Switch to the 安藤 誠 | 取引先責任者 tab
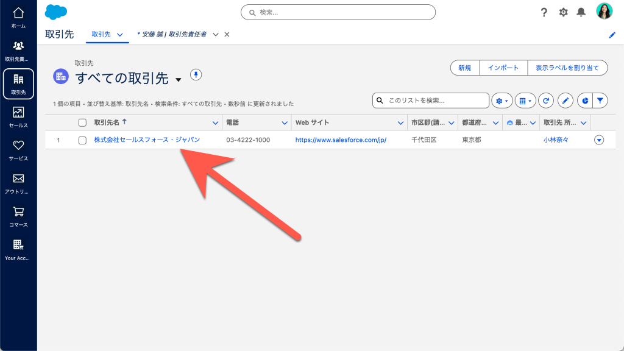Image resolution: width=624 pixels, height=351 pixels. click(172, 35)
